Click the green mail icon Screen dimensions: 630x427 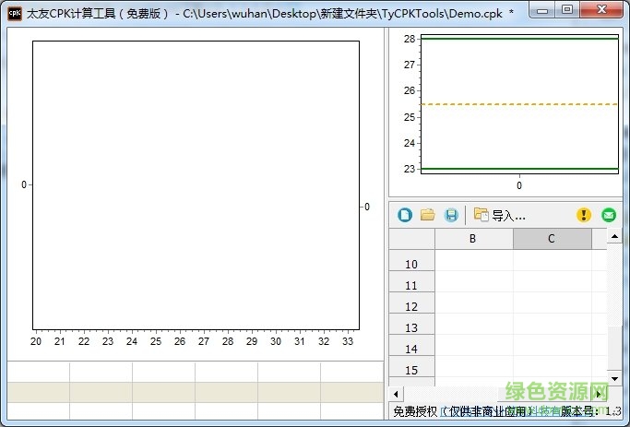(609, 215)
